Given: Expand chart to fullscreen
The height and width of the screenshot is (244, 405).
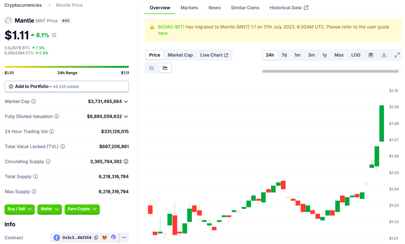Looking at the screenshot, I should click(x=397, y=55).
